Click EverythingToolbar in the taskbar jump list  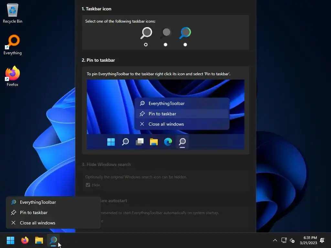point(53,202)
